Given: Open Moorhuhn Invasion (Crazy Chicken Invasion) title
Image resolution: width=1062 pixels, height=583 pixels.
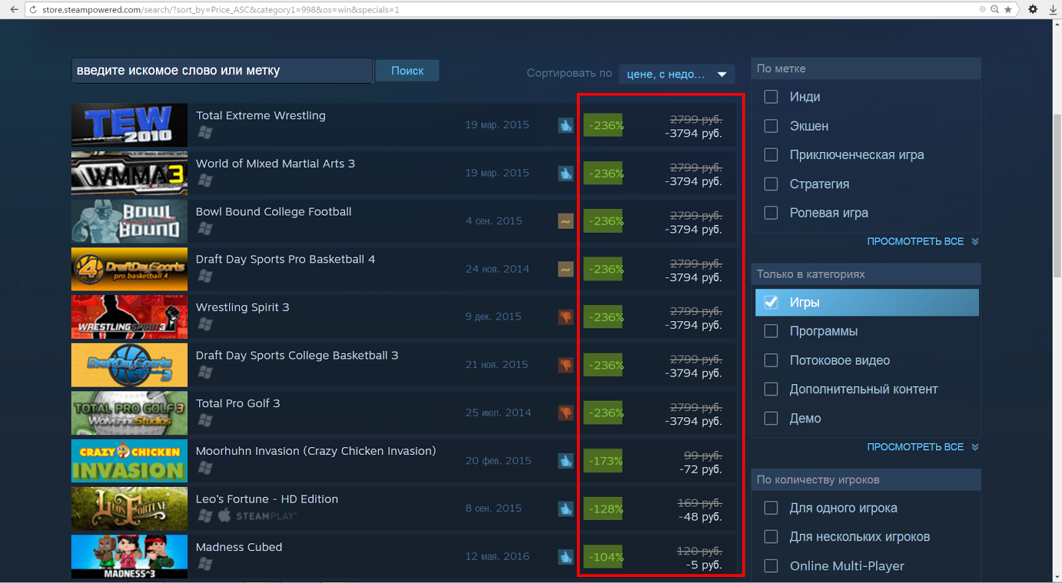Looking at the screenshot, I should [x=316, y=451].
